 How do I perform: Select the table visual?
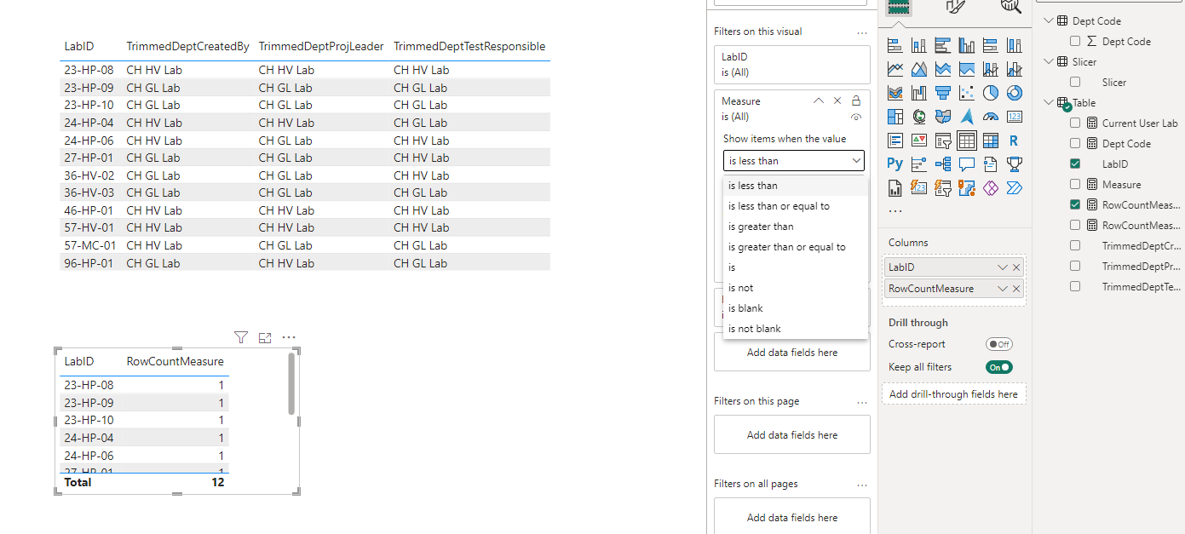967,141
